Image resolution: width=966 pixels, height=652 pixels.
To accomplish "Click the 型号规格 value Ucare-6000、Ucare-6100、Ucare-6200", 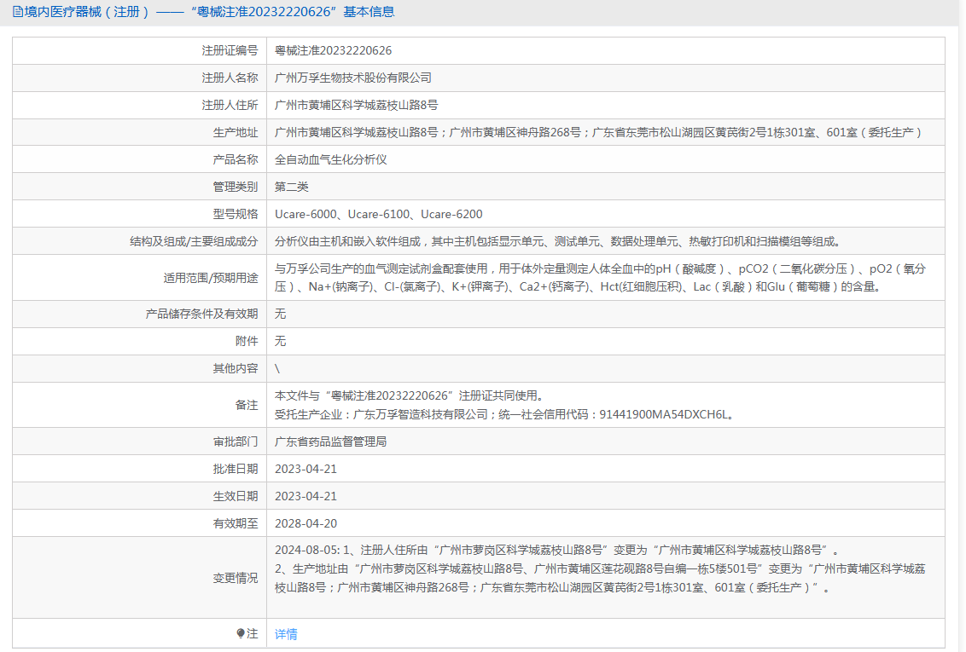I will coord(378,214).
